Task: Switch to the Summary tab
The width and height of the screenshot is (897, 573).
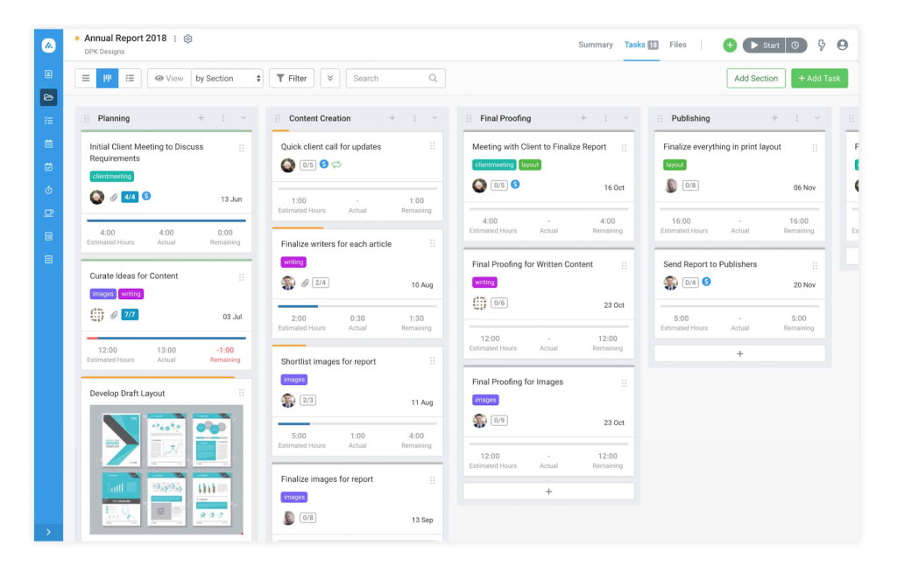Action: point(596,45)
